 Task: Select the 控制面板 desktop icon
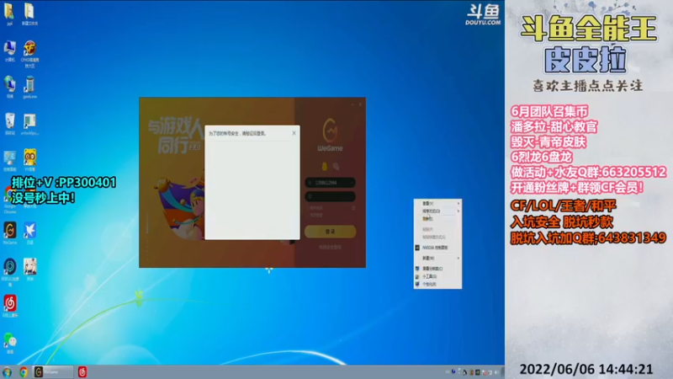coord(9,161)
